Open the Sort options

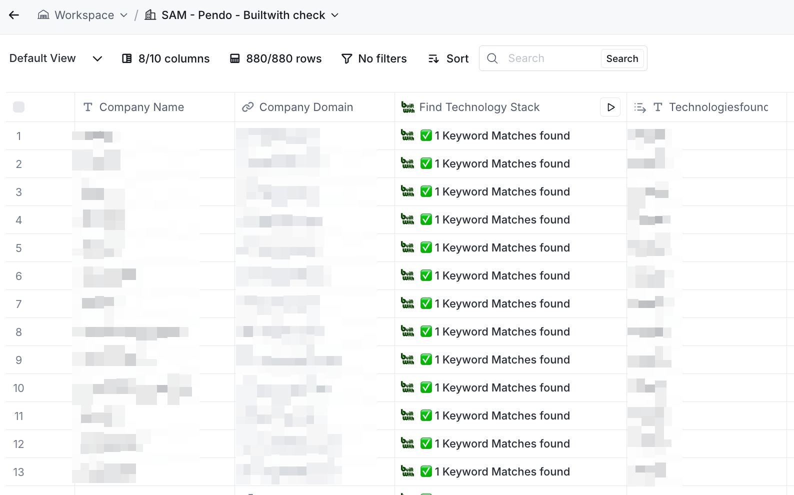[x=448, y=58]
